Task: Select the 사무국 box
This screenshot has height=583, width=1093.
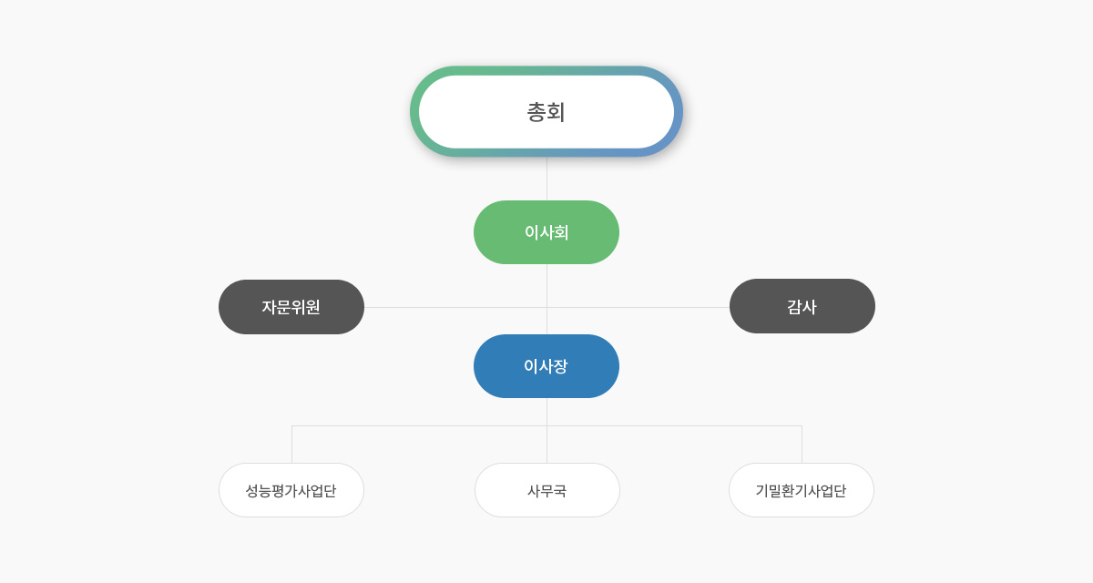Action: 546,490
